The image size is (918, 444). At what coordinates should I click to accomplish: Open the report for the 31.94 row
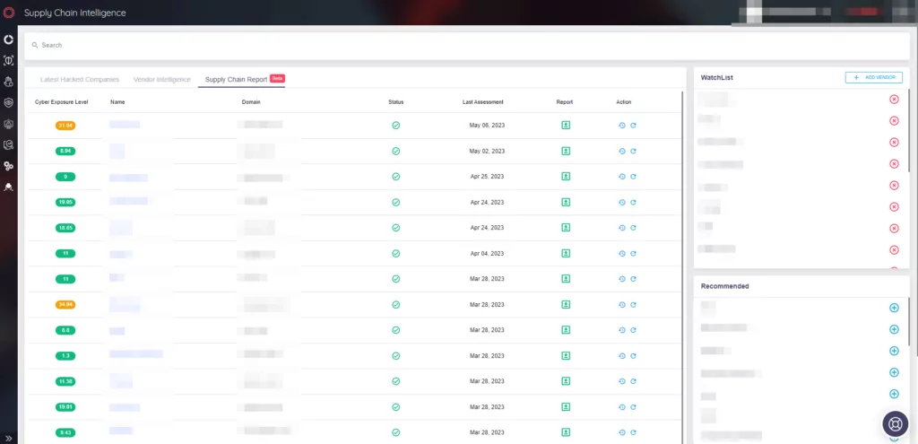(x=566, y=126)
